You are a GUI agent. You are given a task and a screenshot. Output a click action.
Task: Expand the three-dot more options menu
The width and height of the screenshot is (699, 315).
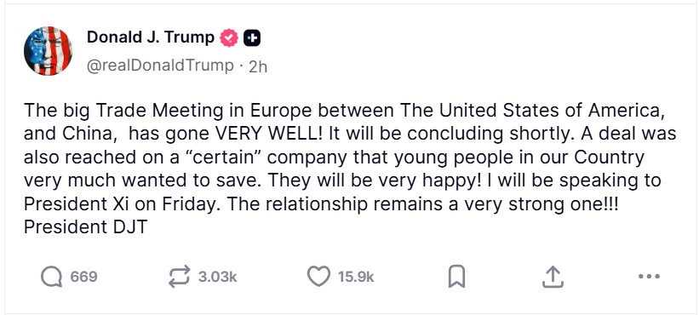(x=649, y=277)
